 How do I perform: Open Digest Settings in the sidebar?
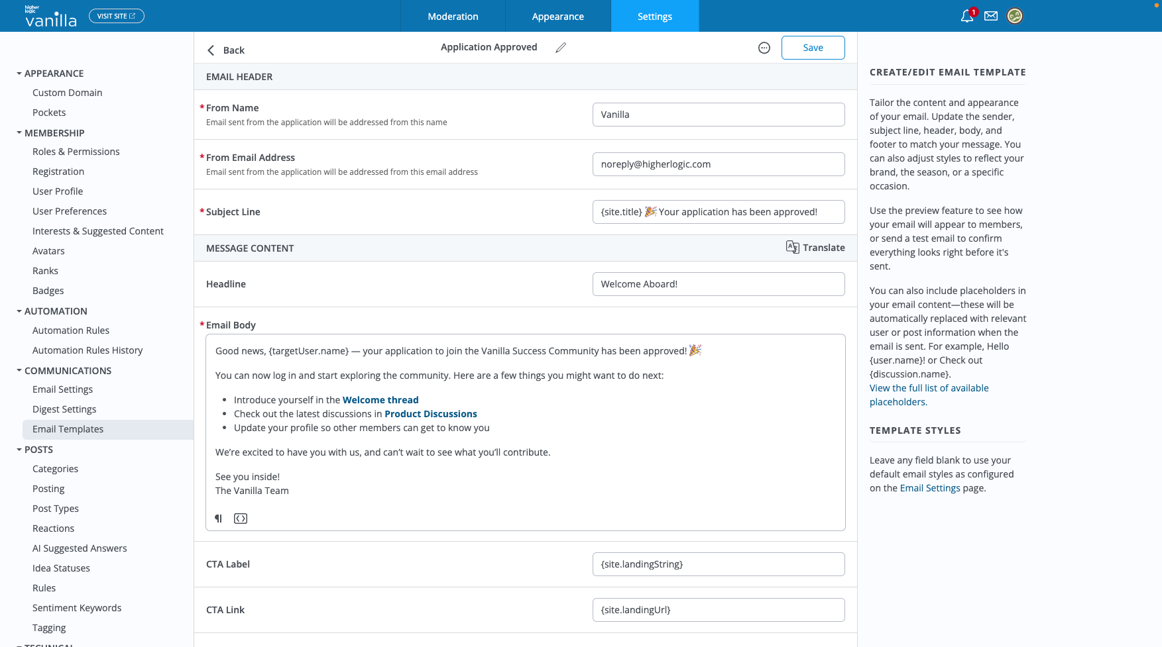coord(64,409)
